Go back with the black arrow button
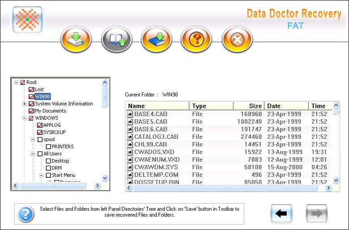Image resolution: width=349 pixels, height=230 pixels. coord(281,213)
